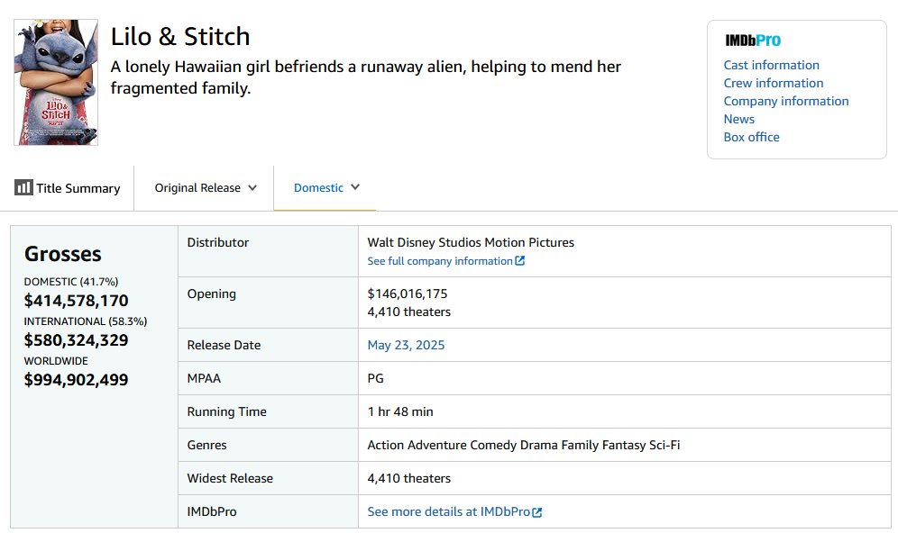Open the external link icon beside company information

pos(520,261)
